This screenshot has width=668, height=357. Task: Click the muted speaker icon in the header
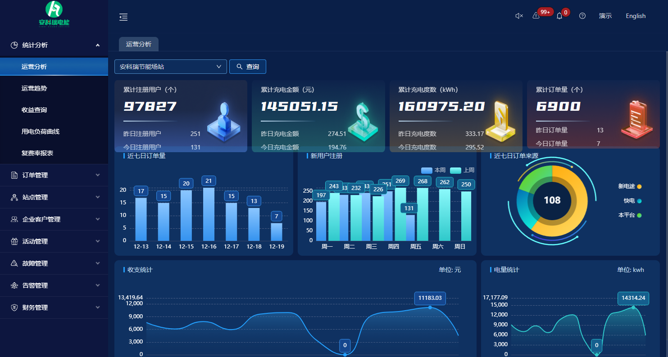click(519, 16)
